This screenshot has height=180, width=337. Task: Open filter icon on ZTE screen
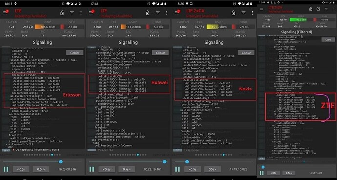(x=326, y=9)
